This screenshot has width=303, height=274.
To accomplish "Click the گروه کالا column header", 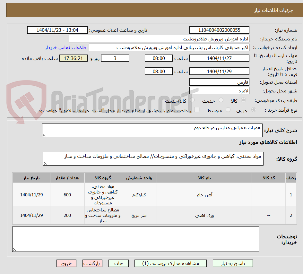I will pos(103,178).
